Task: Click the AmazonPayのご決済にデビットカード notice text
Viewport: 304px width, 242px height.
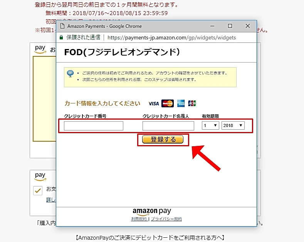Action: click(x=149, y=237)
